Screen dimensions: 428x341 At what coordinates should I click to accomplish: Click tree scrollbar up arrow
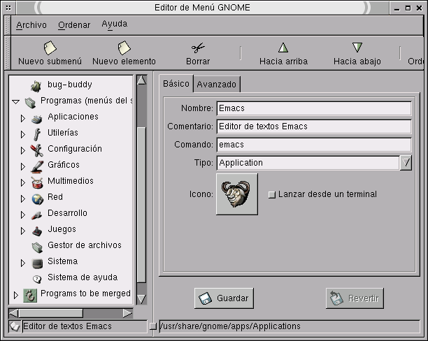coord(141,80)
